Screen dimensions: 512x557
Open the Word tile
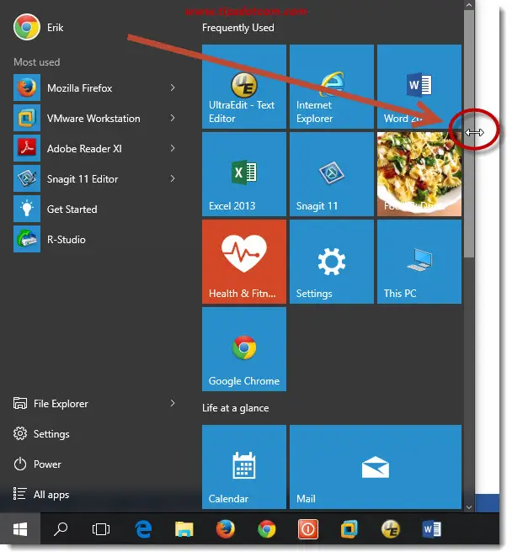(419, 87)
